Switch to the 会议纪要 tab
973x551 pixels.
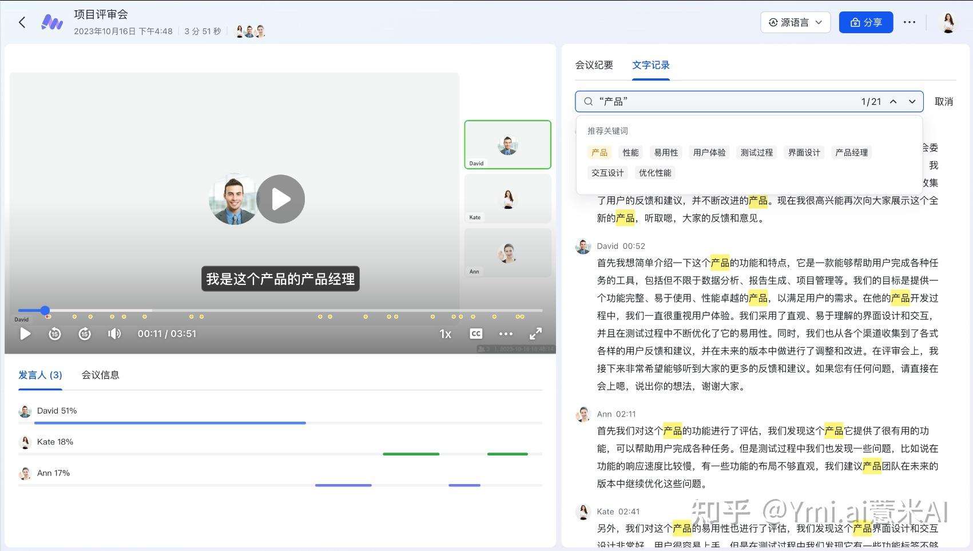594,65
